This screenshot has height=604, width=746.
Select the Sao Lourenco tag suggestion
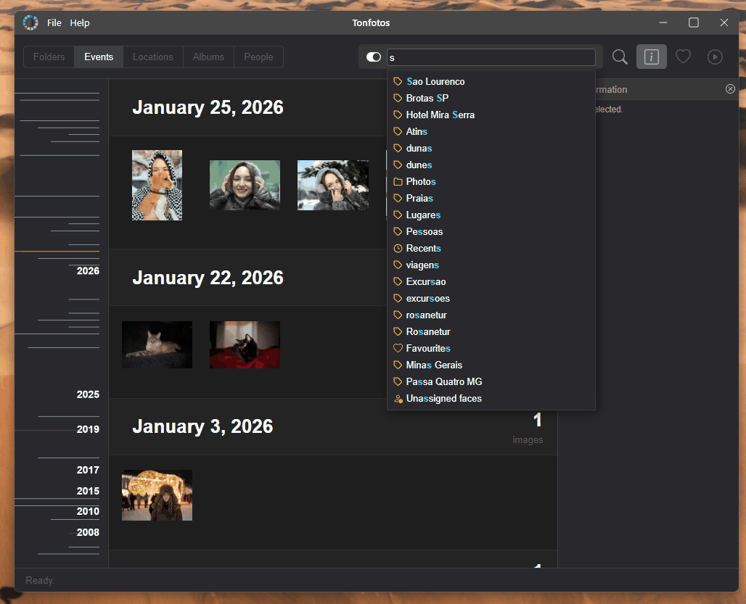pos(491,82)
